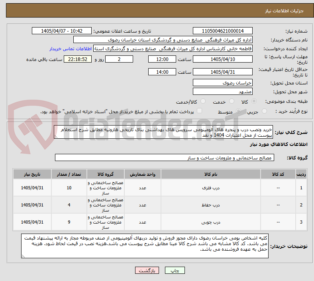The width and height of the screenshot is (314, 281).
Task: Select the درب چوبی table row
Action: pos(160,222)
